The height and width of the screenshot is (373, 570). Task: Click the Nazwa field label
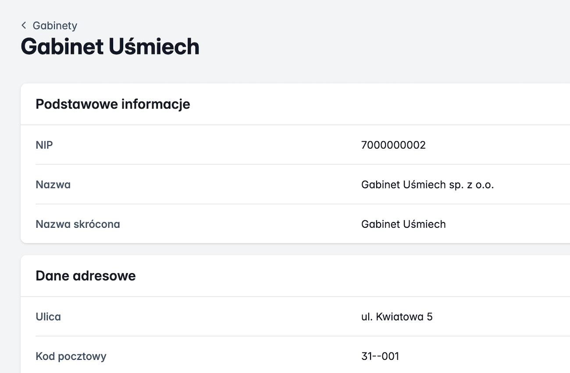pyautogui.click(x=53, y=184)
